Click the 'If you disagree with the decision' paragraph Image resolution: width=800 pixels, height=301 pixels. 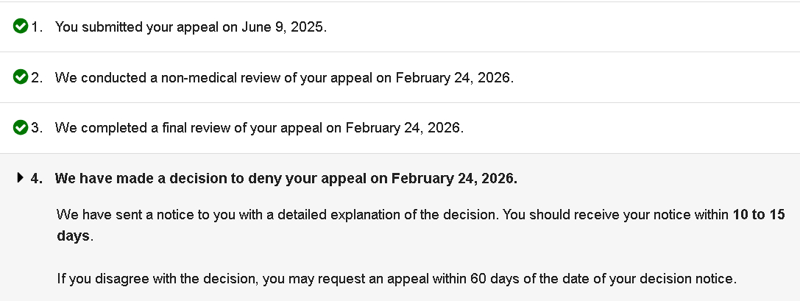[396, 279]
